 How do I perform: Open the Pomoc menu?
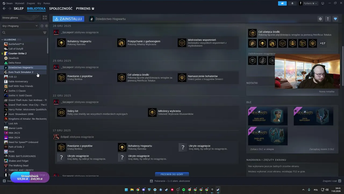[47, 3]
